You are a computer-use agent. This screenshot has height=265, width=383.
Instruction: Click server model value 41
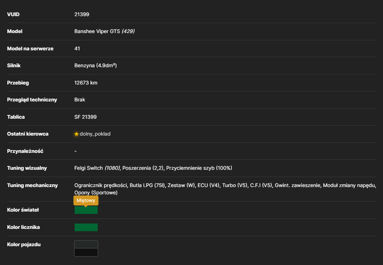pyautogui.click(x=77, y=48)
